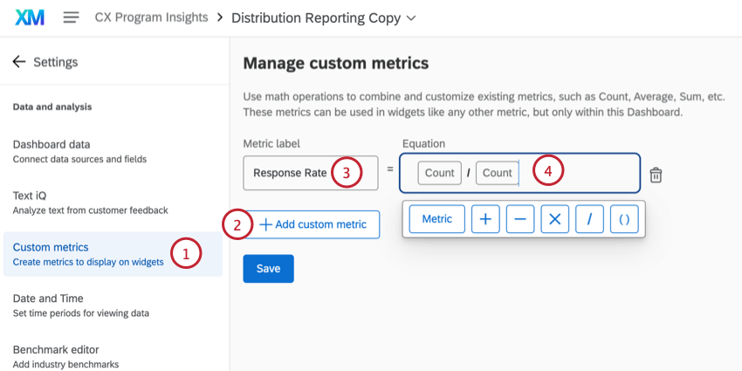
Task: Insert parentheses into the equation
Action: pyautogui.click(x=624, y=219)
